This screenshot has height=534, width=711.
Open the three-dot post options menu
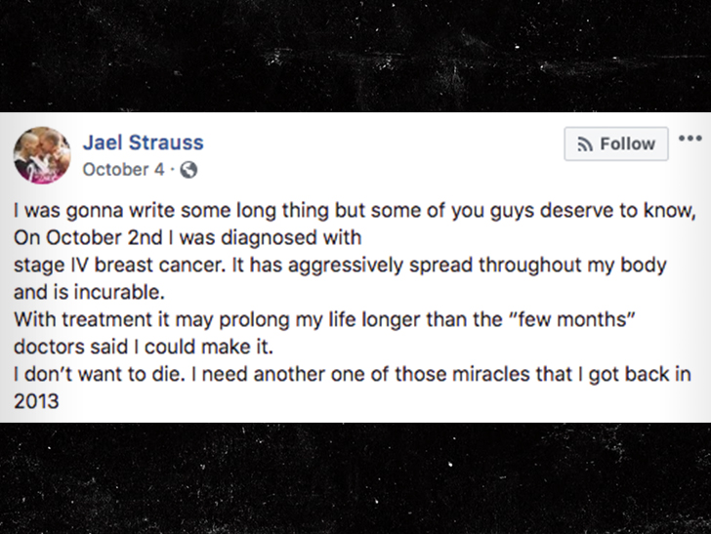click(690, 139)
